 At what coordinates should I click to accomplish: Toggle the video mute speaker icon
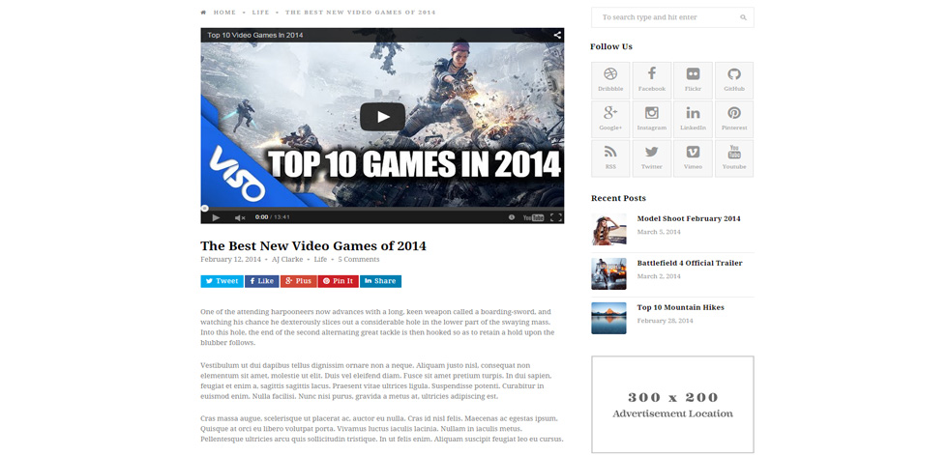tap(240, 217)
